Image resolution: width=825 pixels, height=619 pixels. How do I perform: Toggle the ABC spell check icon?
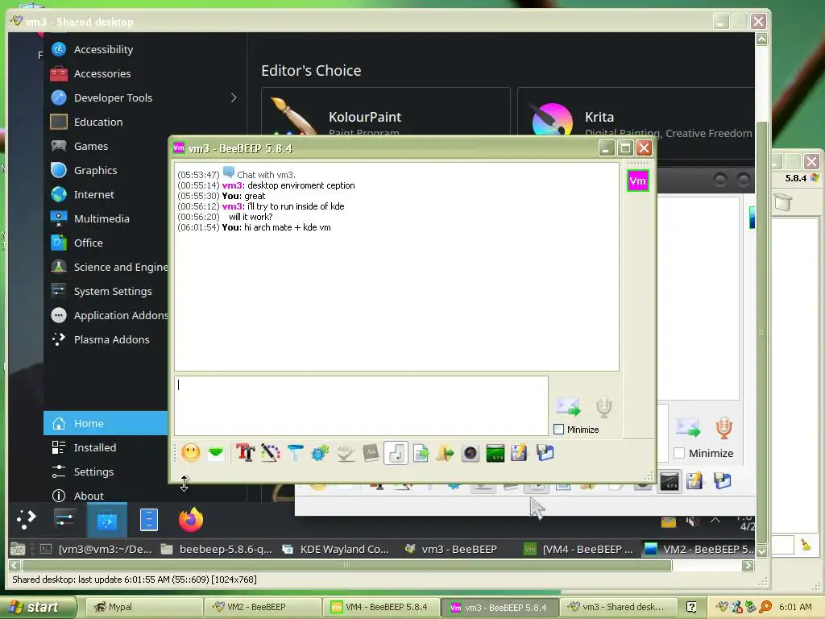(345, 453)
